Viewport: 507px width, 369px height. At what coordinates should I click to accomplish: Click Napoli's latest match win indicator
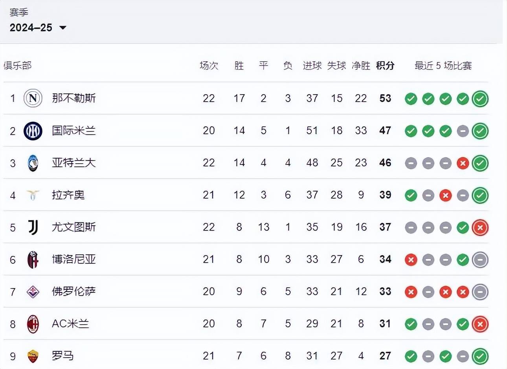[480, 99]
